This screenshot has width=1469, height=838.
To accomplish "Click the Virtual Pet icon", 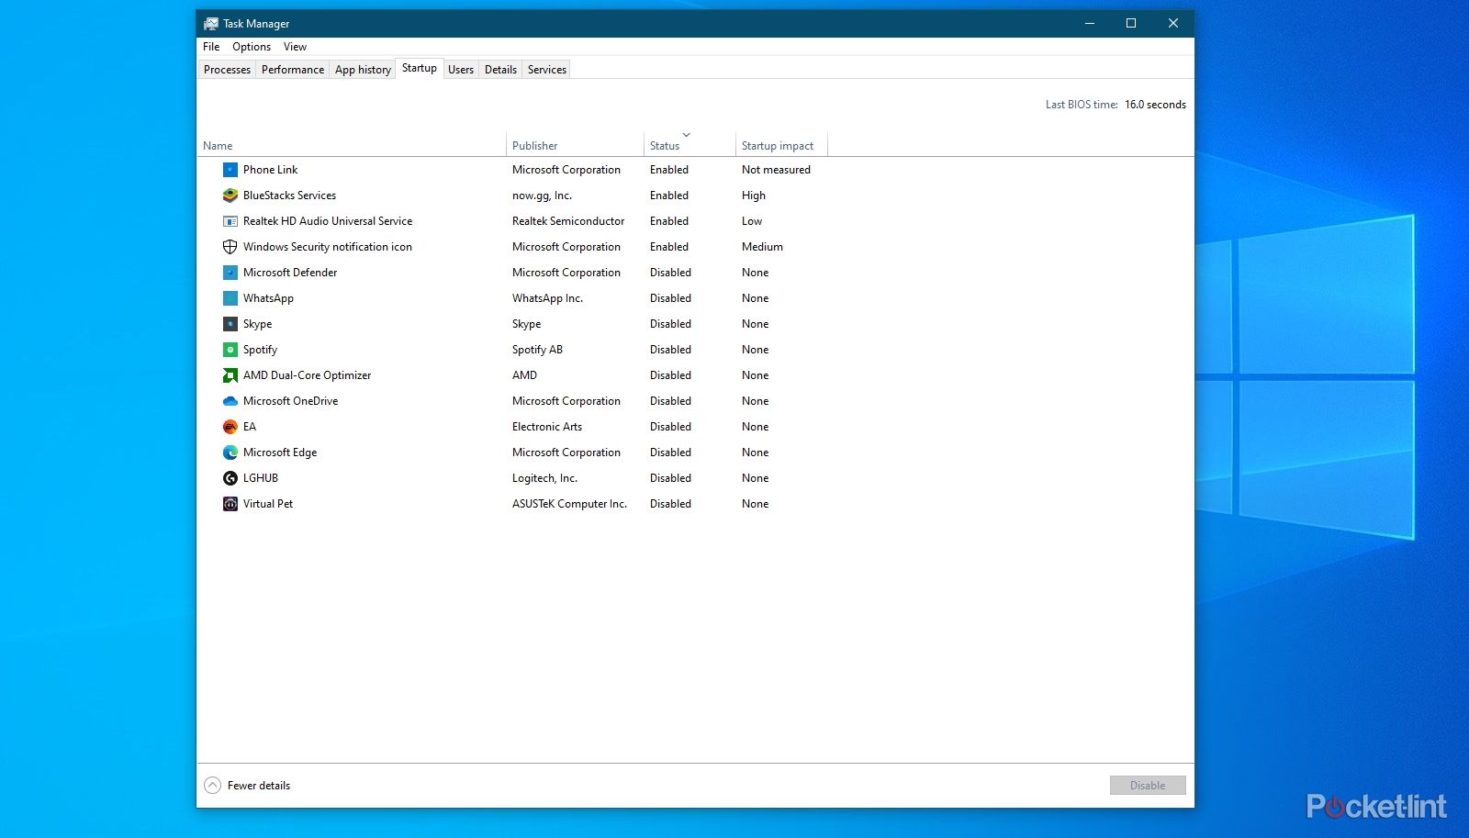I will click(230, 504).
